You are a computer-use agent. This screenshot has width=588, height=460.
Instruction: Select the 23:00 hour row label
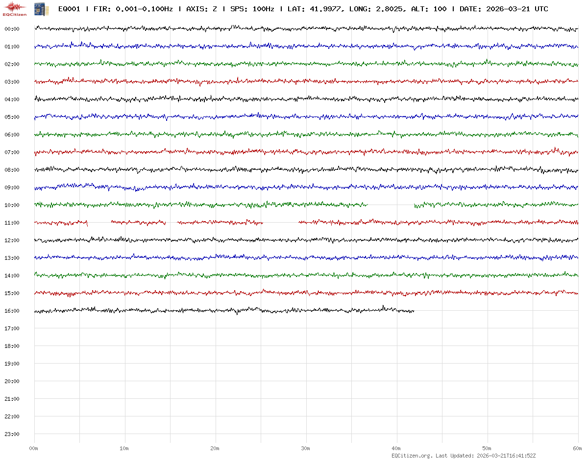[x=12, y=434]
